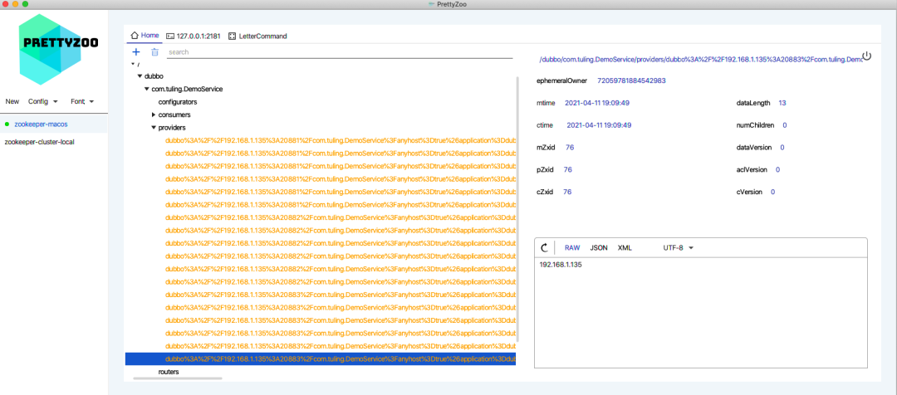Open the Home tab
This screenshot has height=395, width=897.
pos(145,35)
